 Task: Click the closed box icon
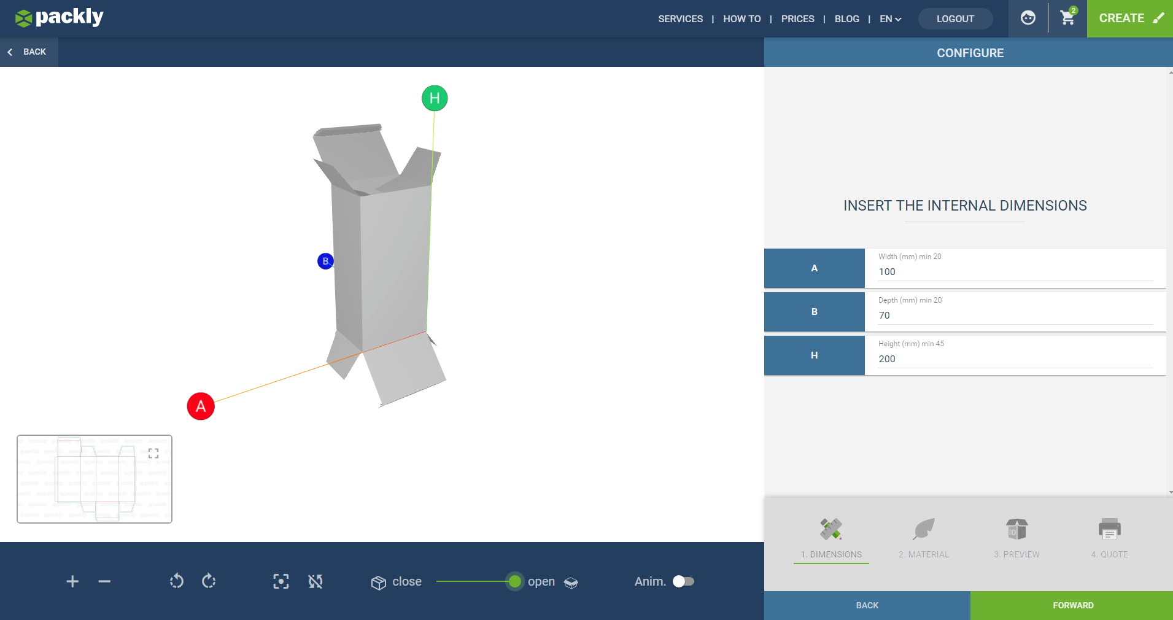(379, 583)
